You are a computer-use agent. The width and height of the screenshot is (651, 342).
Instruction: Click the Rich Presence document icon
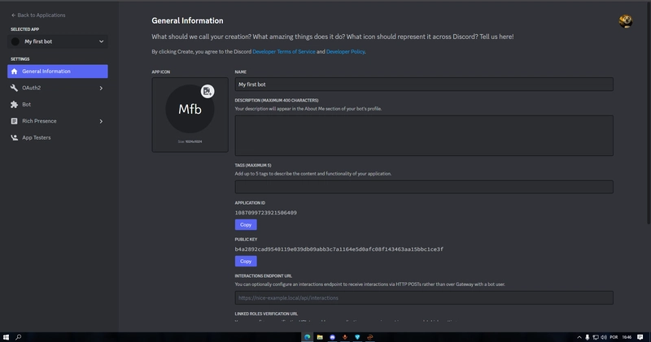(x=14, y=121)
